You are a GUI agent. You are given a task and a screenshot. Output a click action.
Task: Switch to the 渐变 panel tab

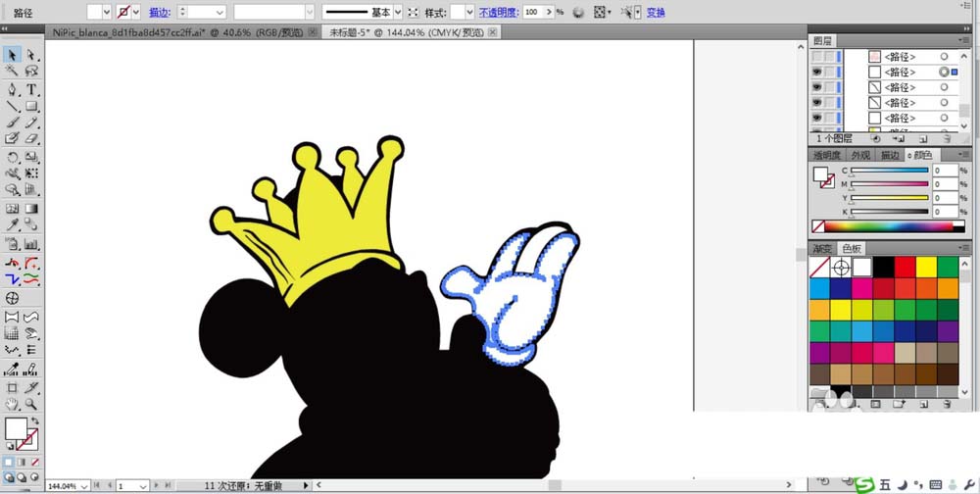822,248
